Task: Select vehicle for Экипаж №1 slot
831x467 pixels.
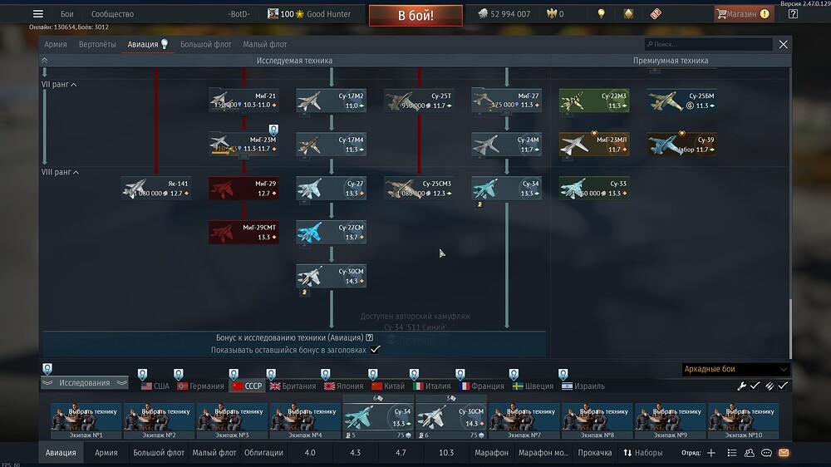Action: point(86,421)
